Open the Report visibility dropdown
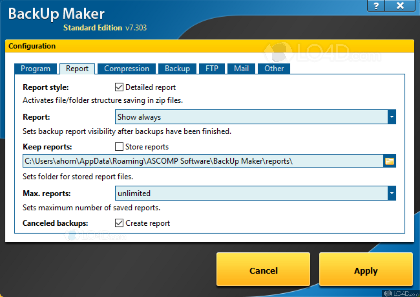 391,117
